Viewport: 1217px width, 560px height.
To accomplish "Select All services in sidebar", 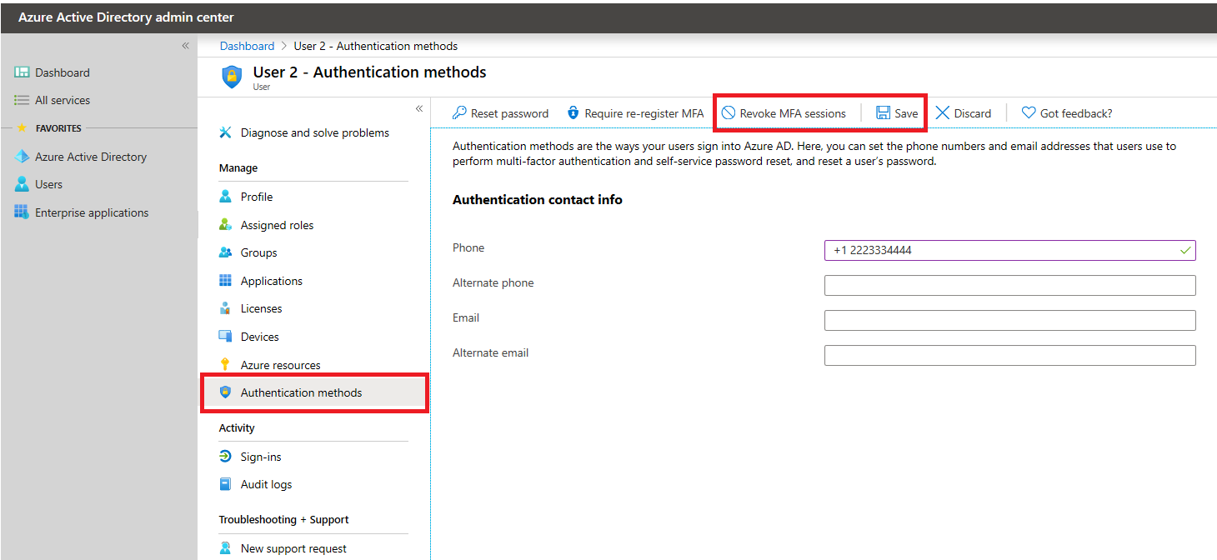I will [x=63, y=100].
